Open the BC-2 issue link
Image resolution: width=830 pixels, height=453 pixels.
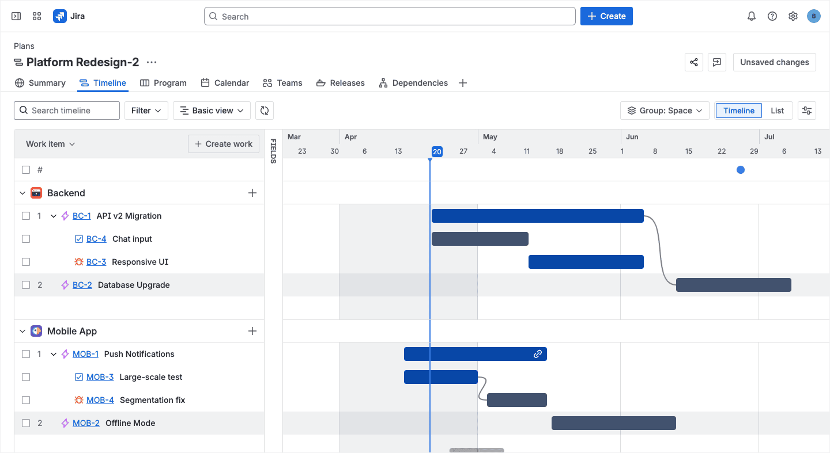click(x=82, y=285)
